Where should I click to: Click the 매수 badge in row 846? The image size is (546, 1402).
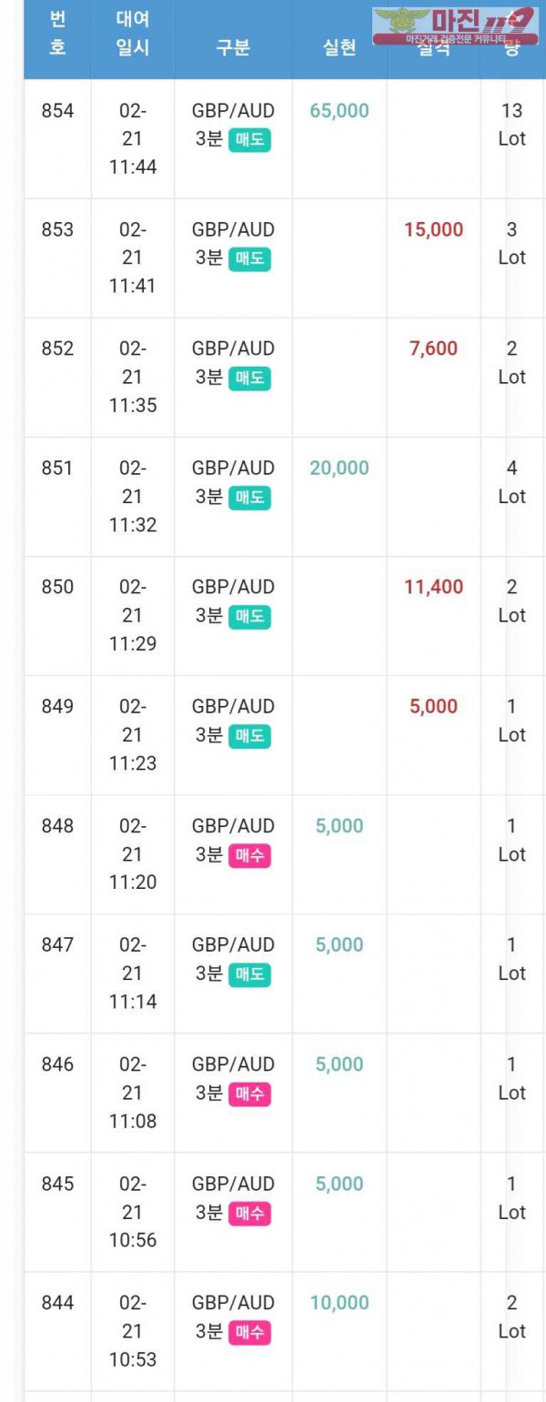[x=248, y=1094]
